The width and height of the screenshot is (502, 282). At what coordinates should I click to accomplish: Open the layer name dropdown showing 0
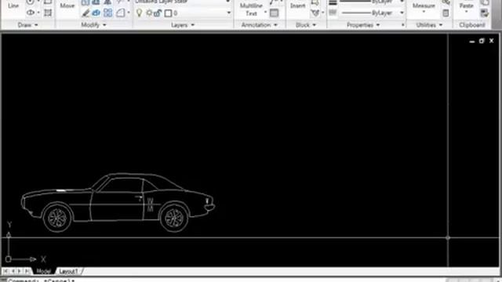(x=228, y=13)
